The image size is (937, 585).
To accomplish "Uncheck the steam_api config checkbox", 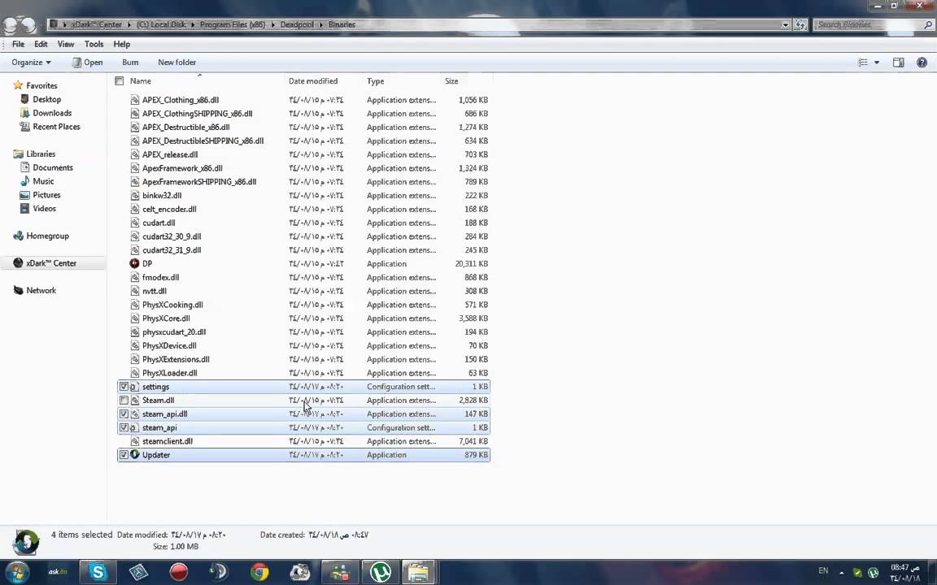I will [x=124, y=427].
